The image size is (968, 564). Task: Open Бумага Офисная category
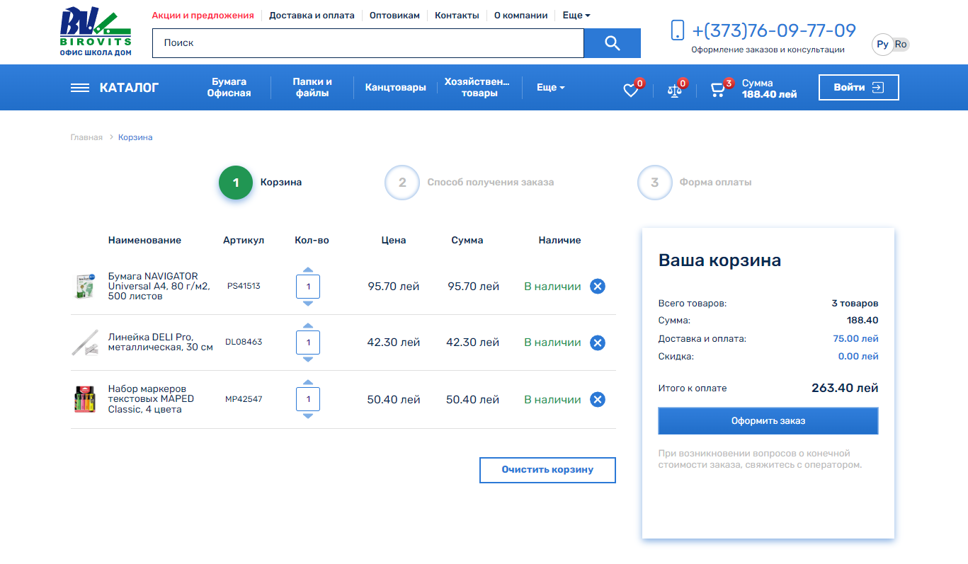pos(229,88)
